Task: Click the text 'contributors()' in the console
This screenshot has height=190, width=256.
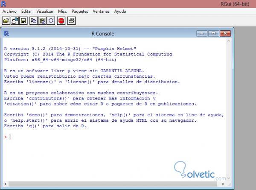Action: click(x=48, y=98)
